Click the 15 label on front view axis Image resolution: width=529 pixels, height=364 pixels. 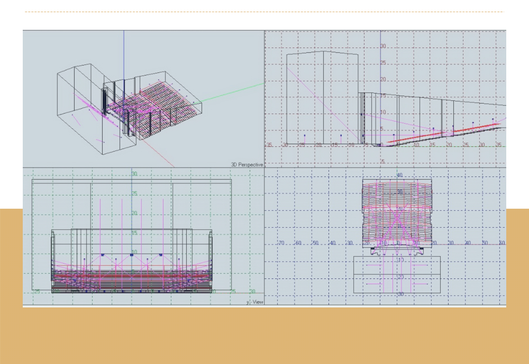coord(134,233)
